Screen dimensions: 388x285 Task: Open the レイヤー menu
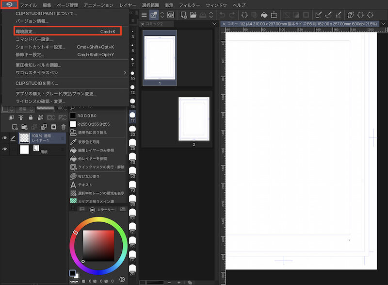(x=128, y=5)
